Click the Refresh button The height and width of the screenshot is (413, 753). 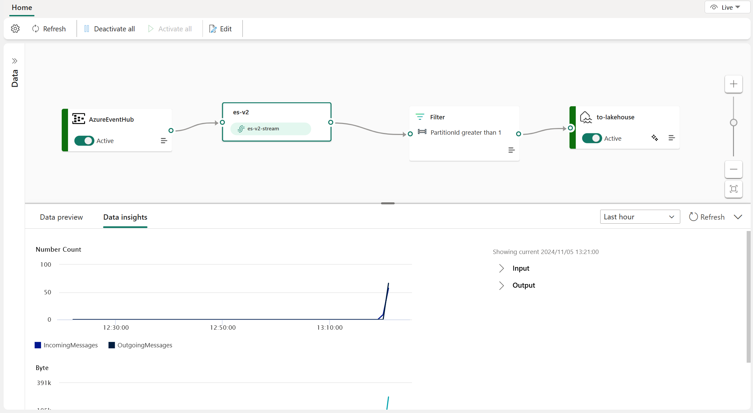49,28
